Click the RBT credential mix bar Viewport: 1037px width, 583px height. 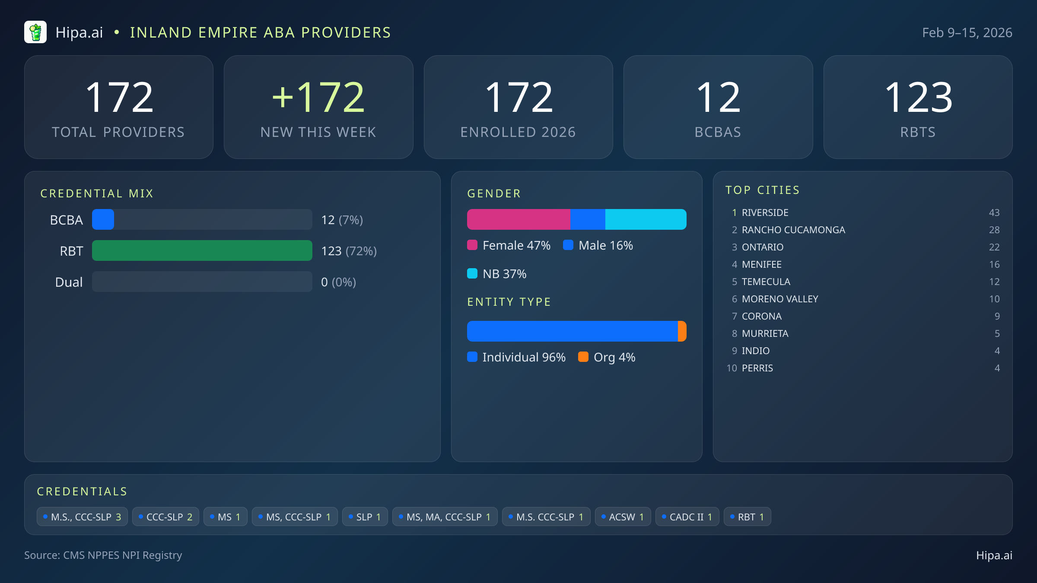pyautogui.click(x=202, y=250)
